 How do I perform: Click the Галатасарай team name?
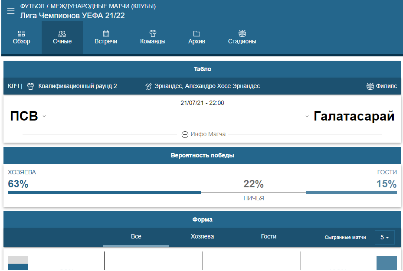354,116
